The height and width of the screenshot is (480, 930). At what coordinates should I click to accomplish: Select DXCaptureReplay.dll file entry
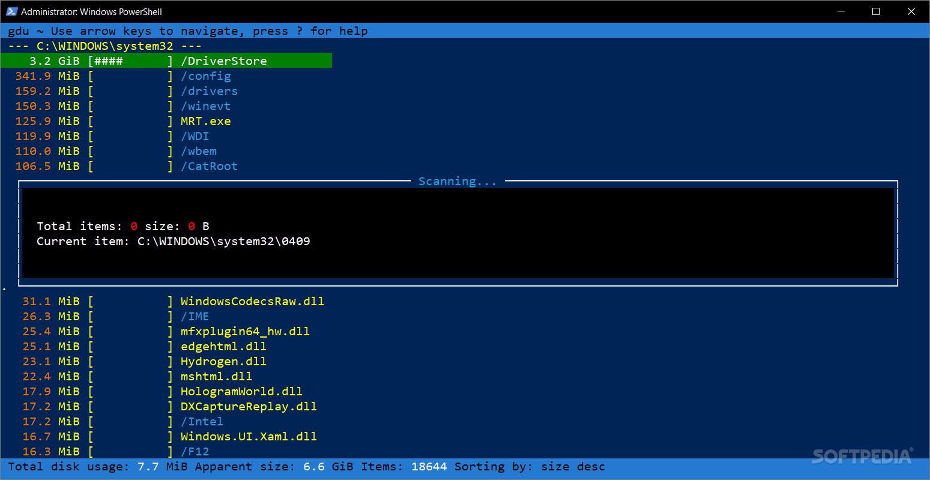click(x=249, y=406)
